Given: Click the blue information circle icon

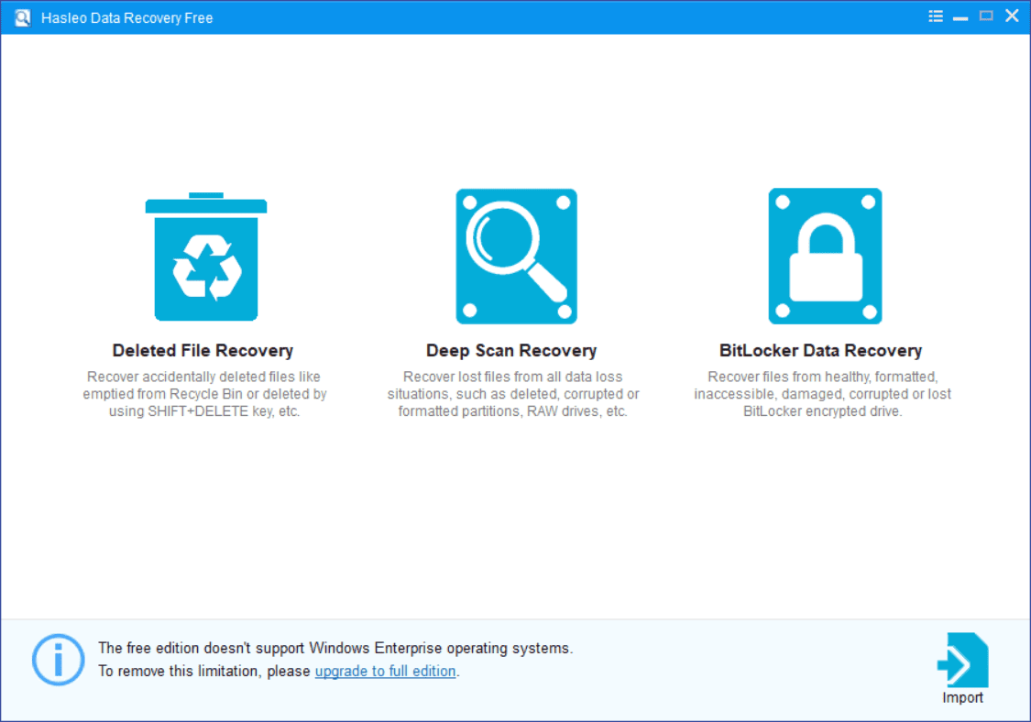Looking at the screenshot, I should (x=59, y=659).
